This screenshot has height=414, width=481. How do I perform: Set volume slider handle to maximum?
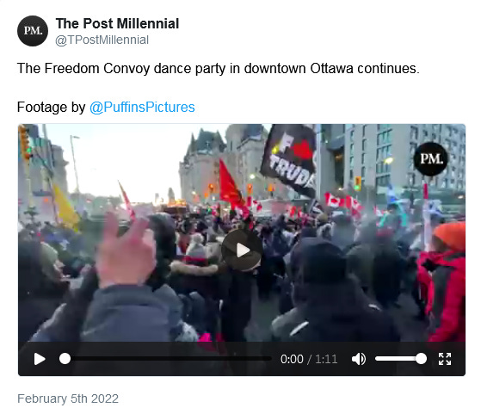pyautogui.click(x=421, y=359)
